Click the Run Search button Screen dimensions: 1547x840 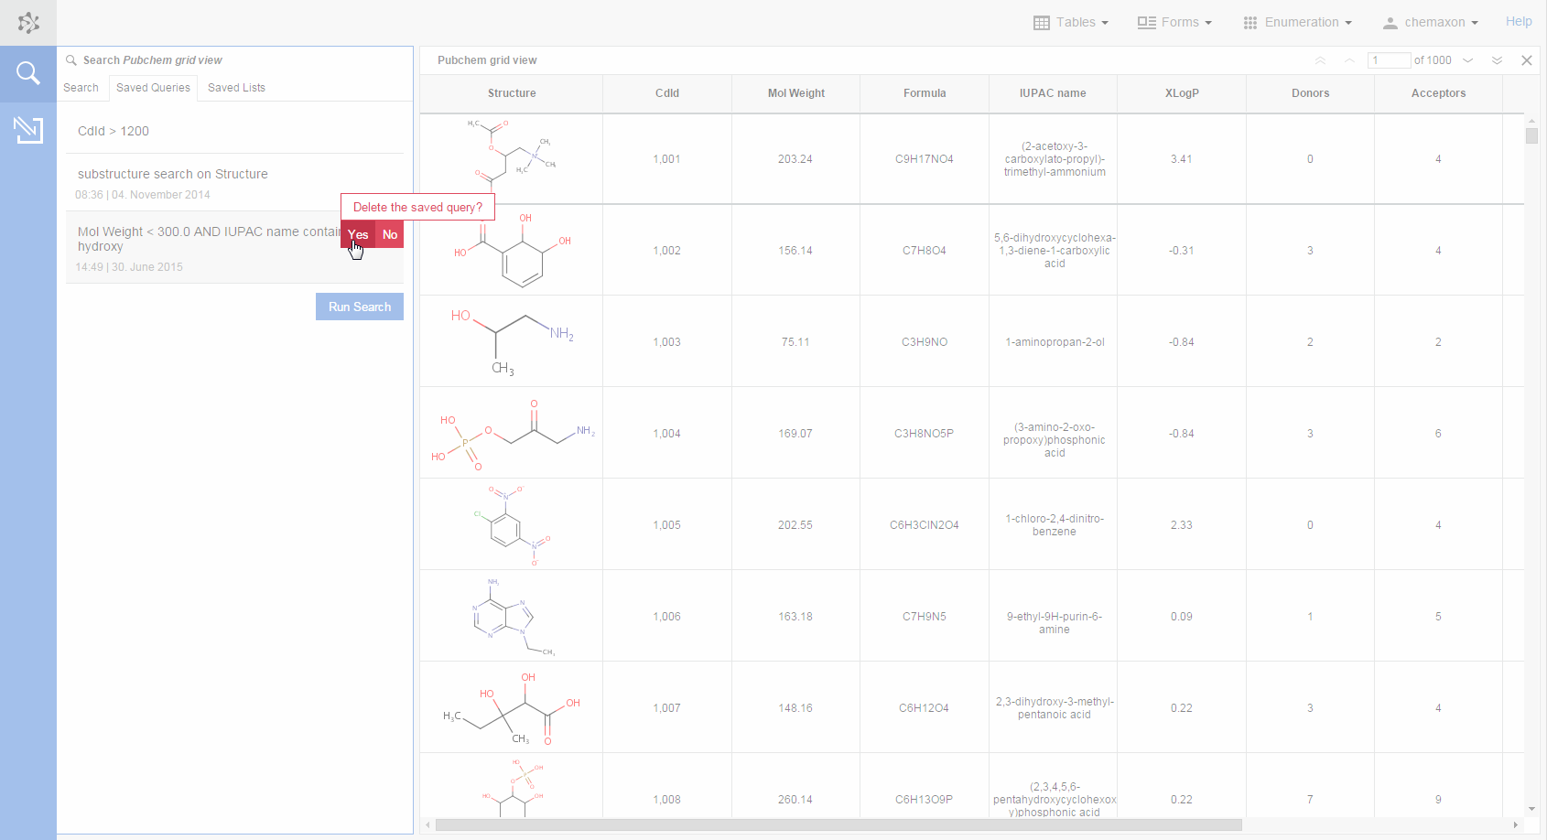tap(359, 307)
